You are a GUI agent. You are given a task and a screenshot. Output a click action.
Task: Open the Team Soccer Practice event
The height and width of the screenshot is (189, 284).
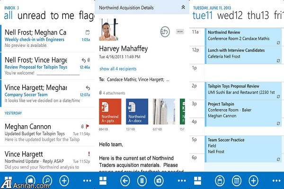pyautogui.click(x=239, y=146)
